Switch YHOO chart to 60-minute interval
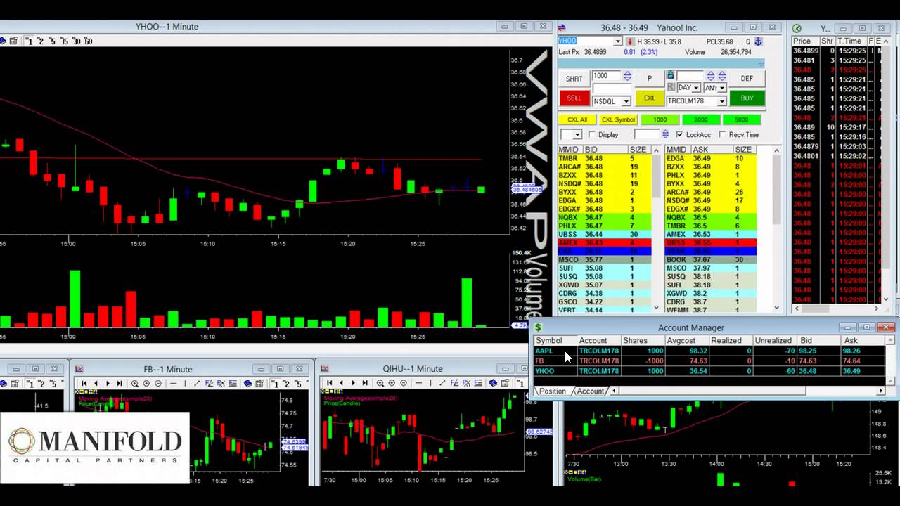Screen dimensions: 900x506 (x=88, y=41)
